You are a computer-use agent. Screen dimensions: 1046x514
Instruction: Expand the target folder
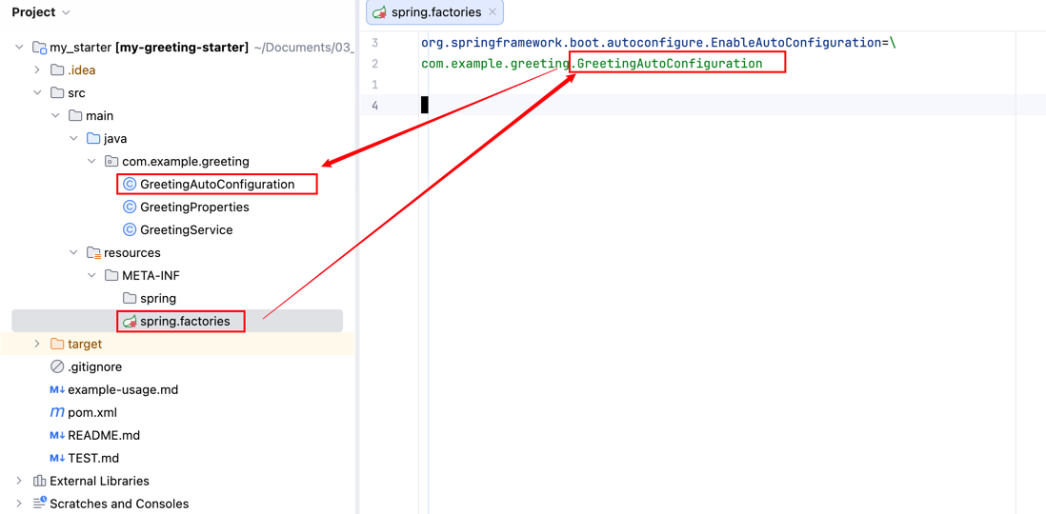37,345
